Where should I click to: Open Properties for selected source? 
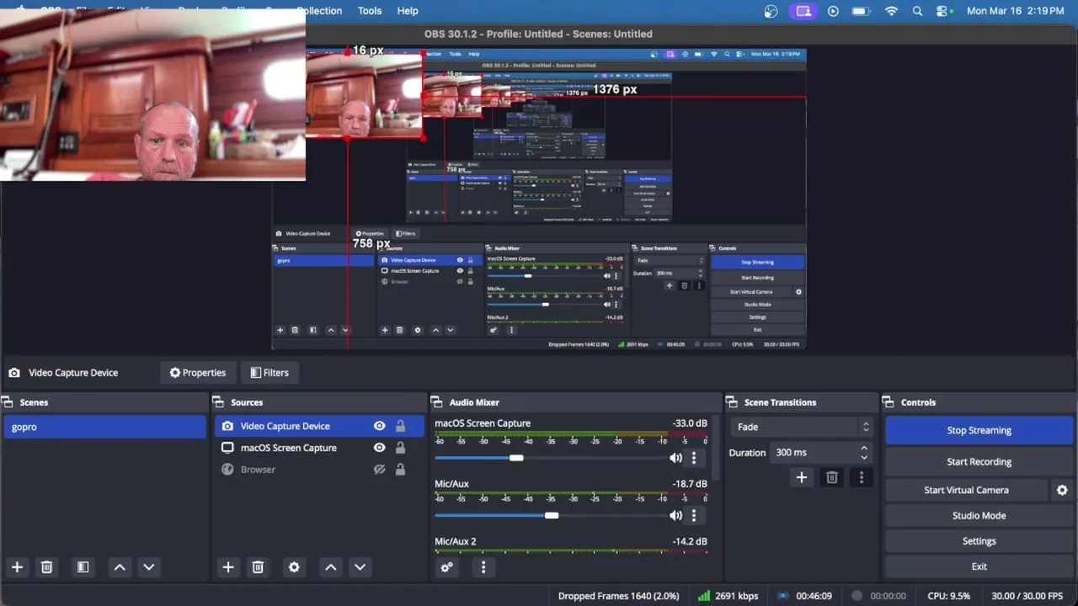pos(198,373)
